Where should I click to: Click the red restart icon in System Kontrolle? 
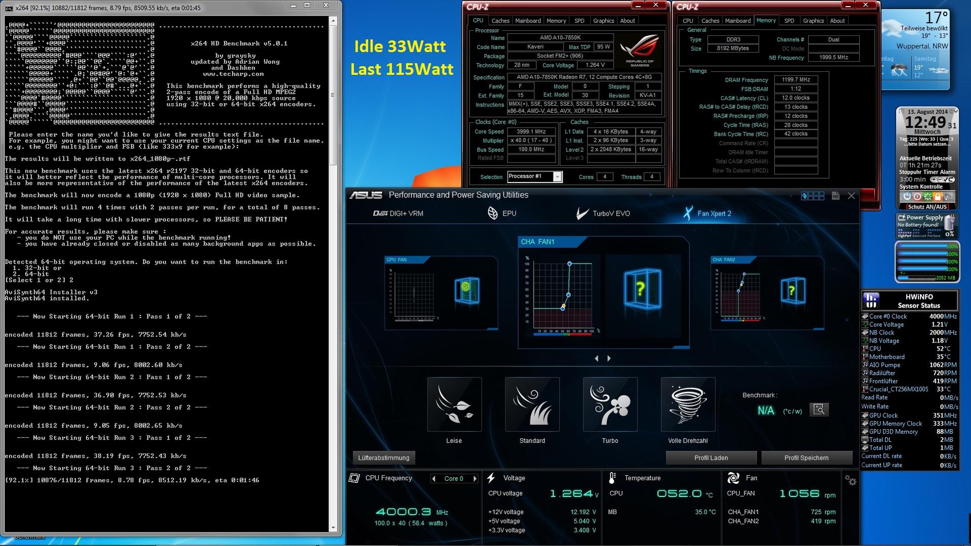coord(917,196)
